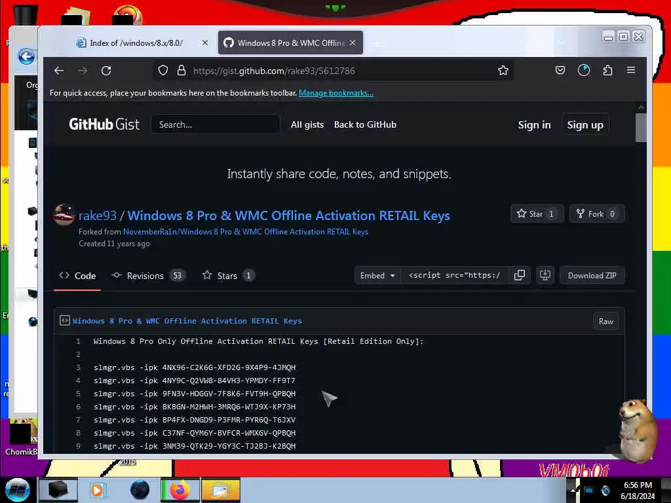Switch to the Index of /windows/8.x/8.0/ tab
The image size is (671, 503).
(x=136, y=43)
